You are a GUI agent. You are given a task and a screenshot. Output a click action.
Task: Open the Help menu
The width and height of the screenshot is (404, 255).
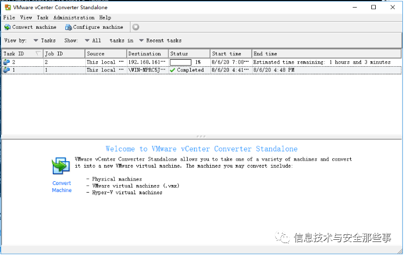pyautogui.click(x=105, y=17)
